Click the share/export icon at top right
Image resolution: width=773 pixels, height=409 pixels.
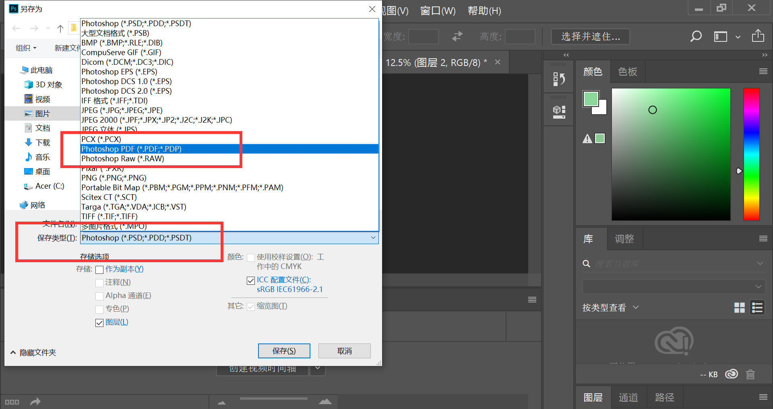click(x=758, y=36)
